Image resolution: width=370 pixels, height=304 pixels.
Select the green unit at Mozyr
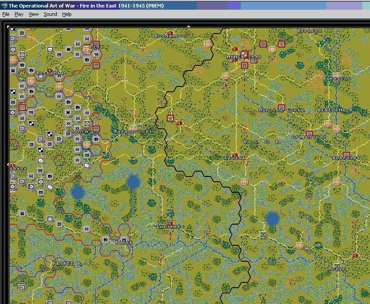click(x=337, y=266)
